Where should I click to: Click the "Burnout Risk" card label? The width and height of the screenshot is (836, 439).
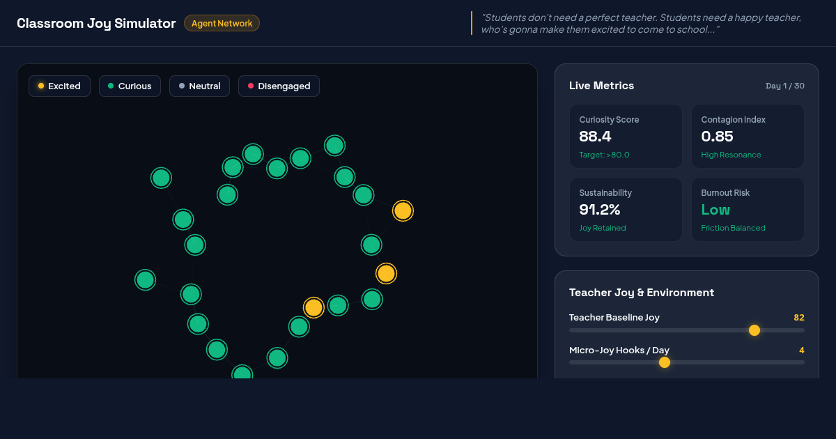click(x=725, y=193)
